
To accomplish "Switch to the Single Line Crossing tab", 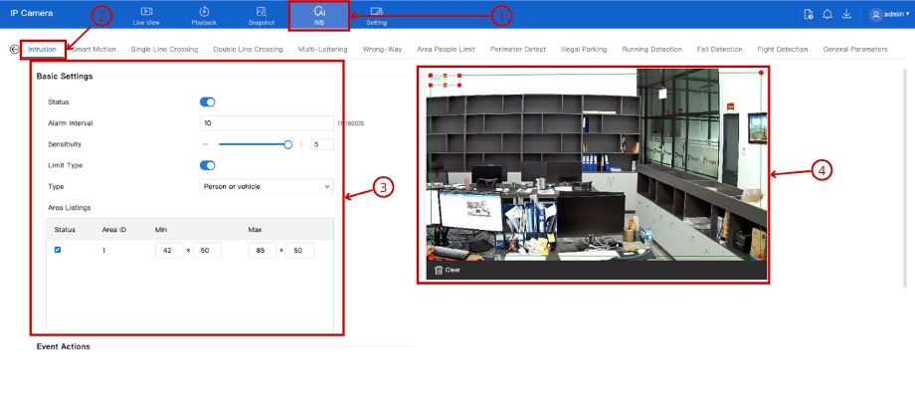I will click(x=164, y=50).
